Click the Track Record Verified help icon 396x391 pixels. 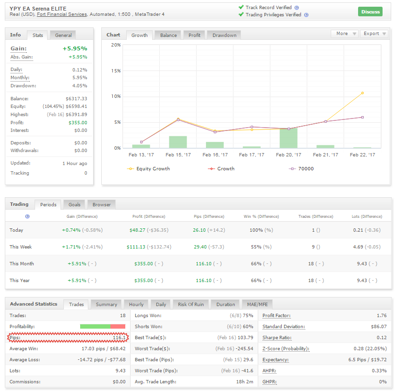point(297,8)
